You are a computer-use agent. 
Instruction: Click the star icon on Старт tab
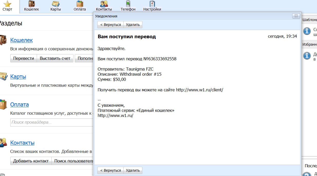click(x=8, y=4)
